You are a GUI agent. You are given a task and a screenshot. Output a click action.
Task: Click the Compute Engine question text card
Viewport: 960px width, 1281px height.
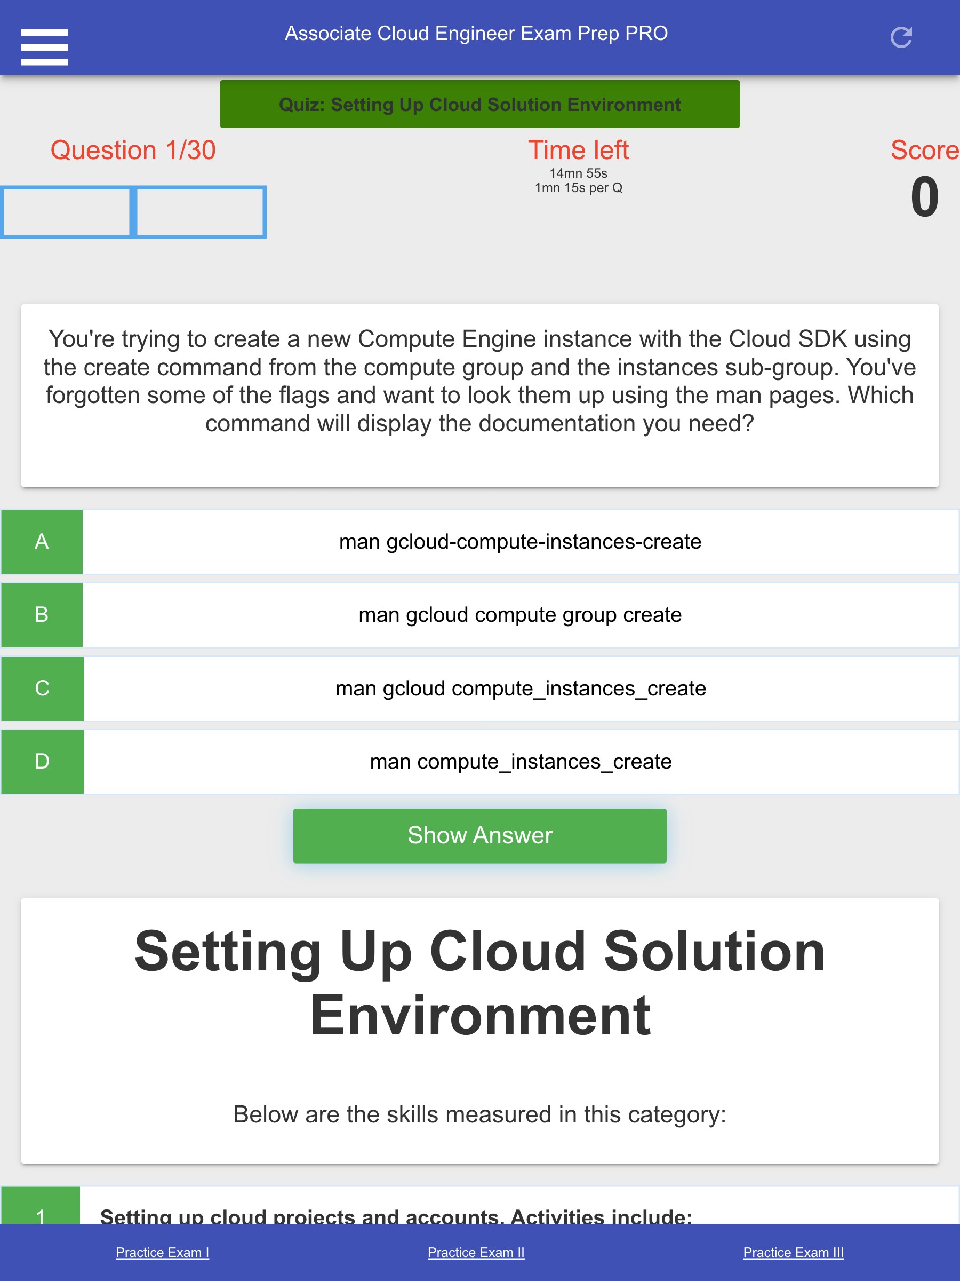tap(479, 395)
